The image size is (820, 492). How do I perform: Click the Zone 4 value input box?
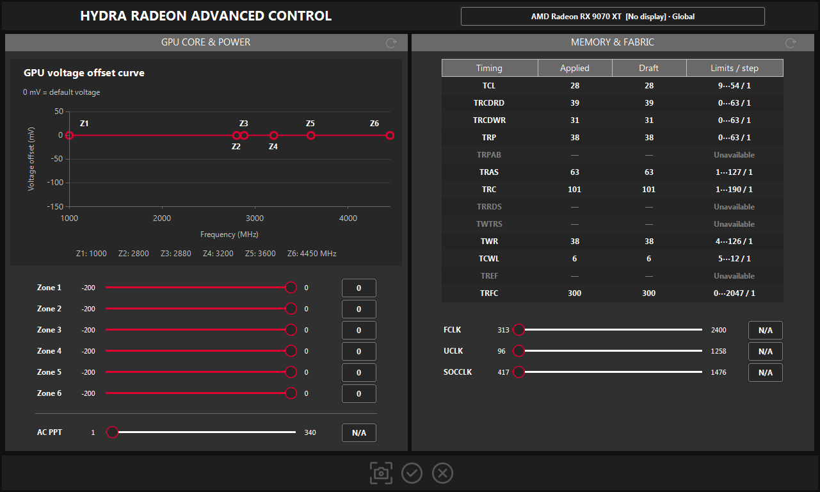[358, 352]
